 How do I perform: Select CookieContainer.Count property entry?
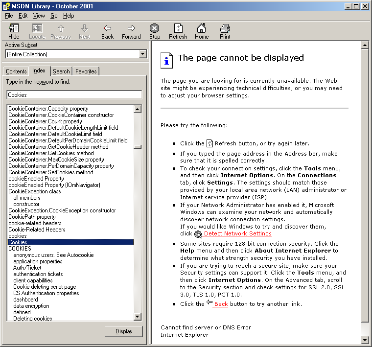pos(46,121)
